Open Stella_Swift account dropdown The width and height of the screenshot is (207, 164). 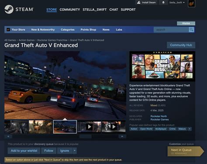coord(177,3)
